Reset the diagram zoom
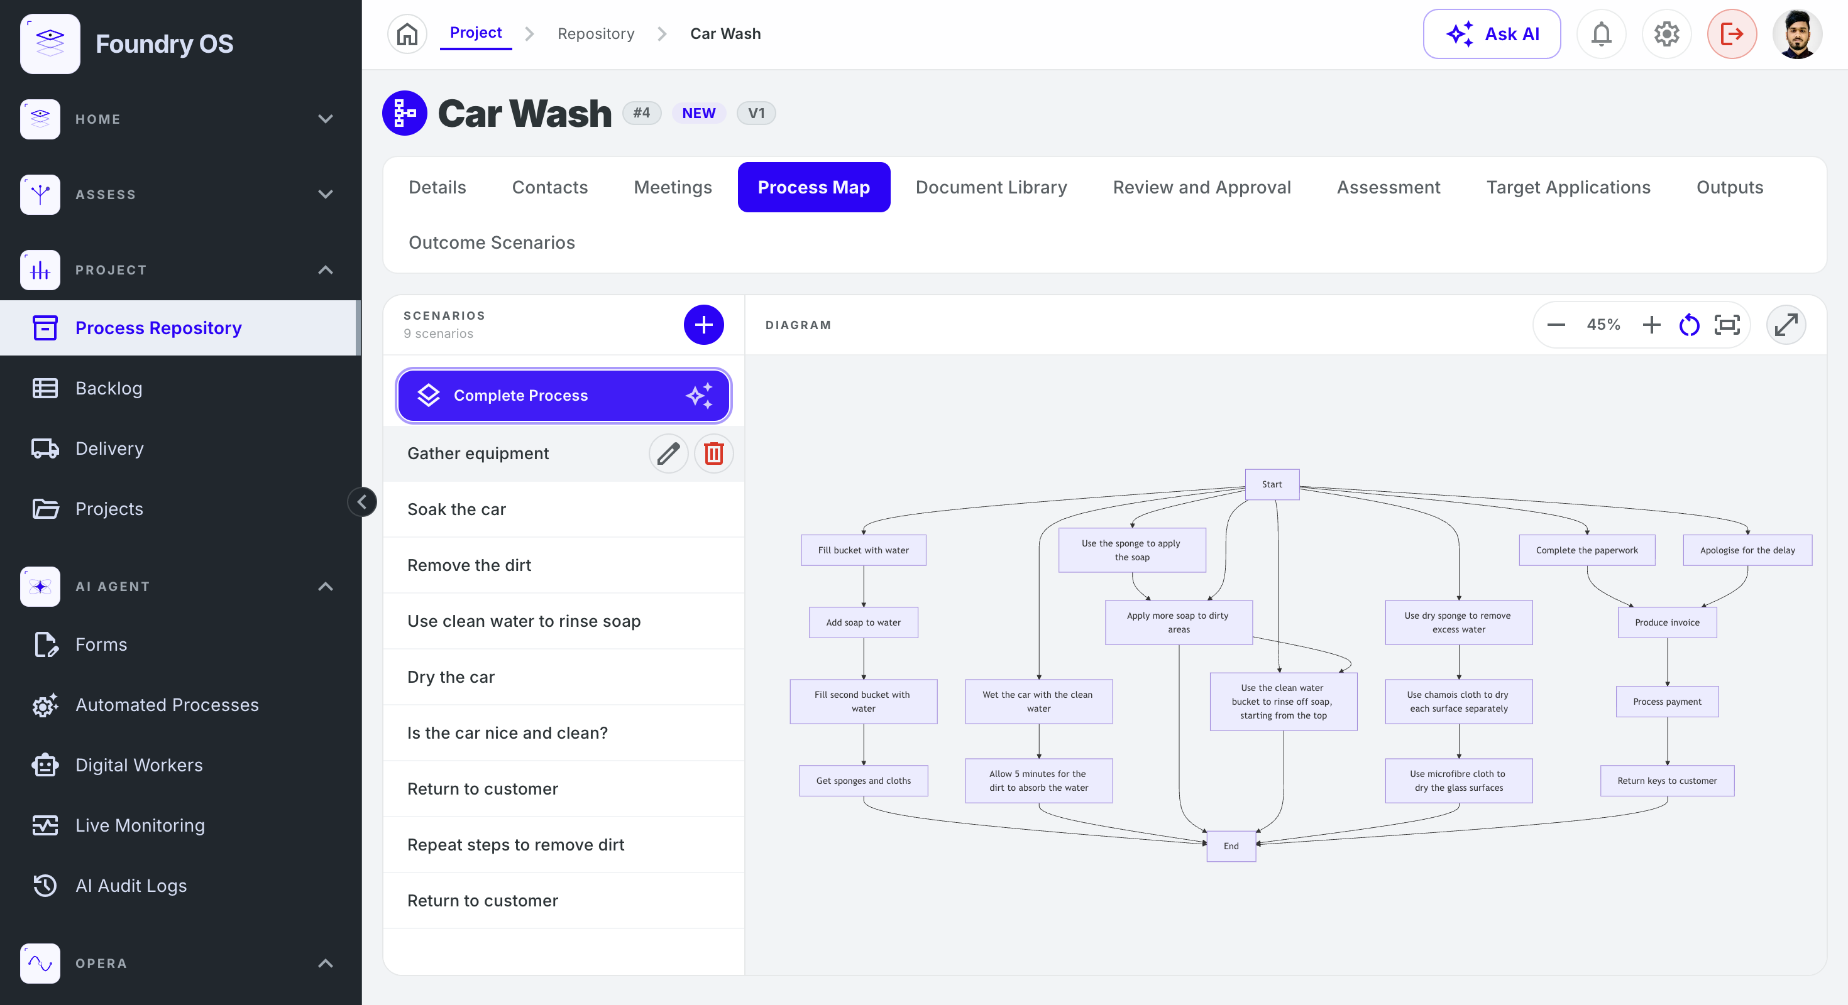1848x1005 pixels. tap(1689, 325)
